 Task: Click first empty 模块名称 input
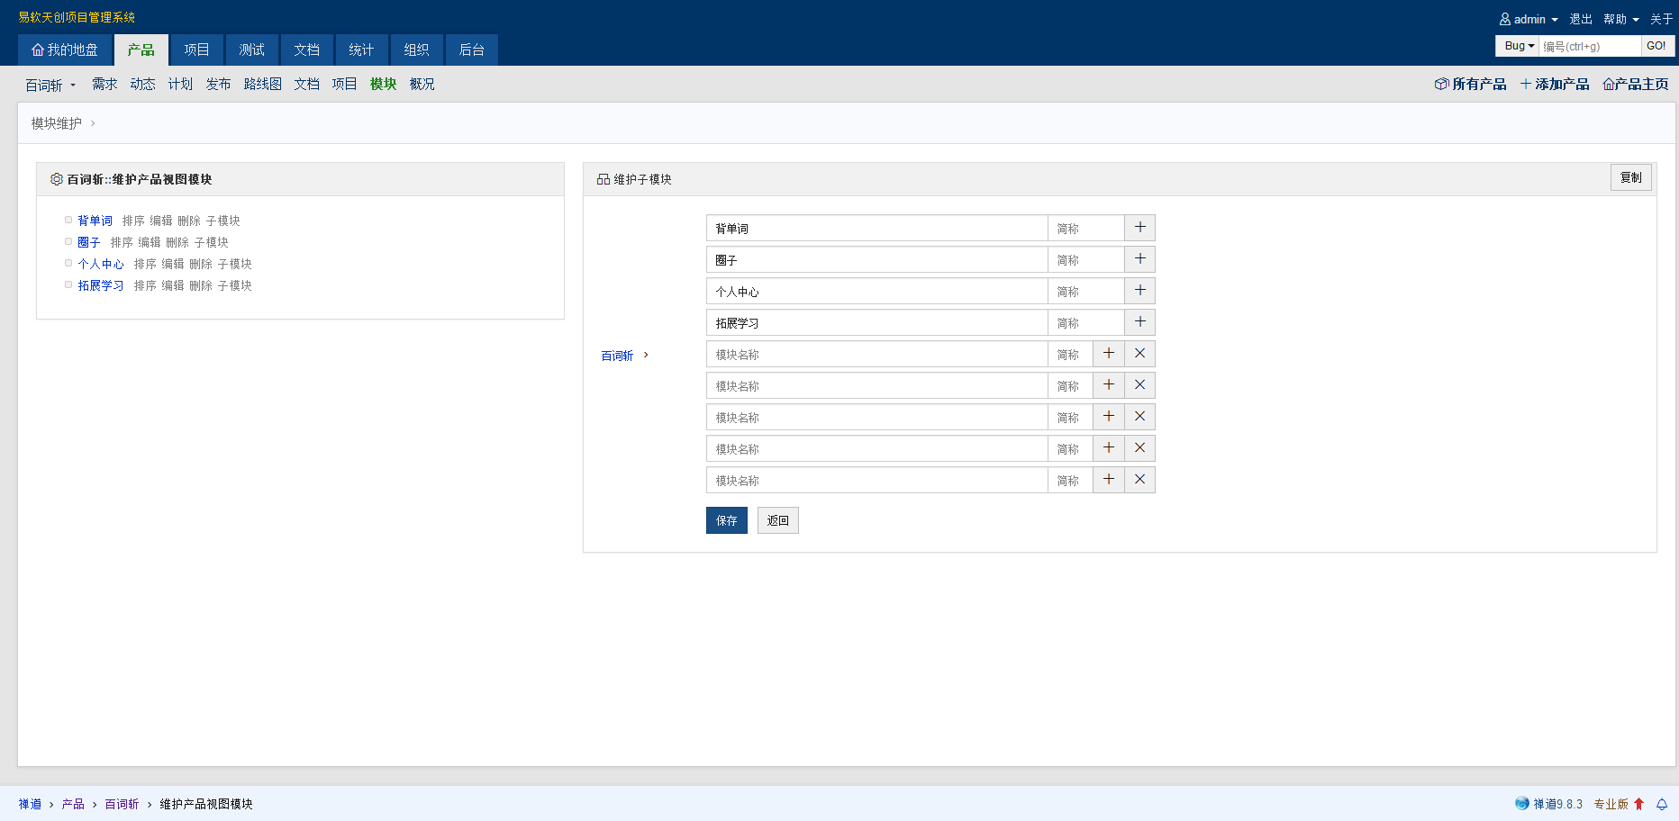point(877,354)
